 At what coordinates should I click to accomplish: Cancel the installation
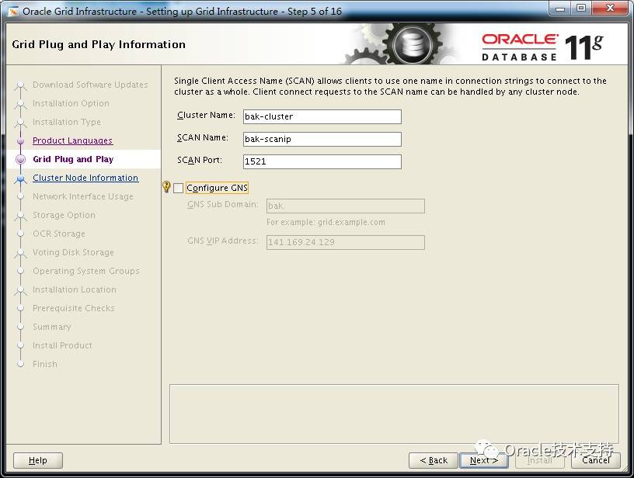pos(596,460)
